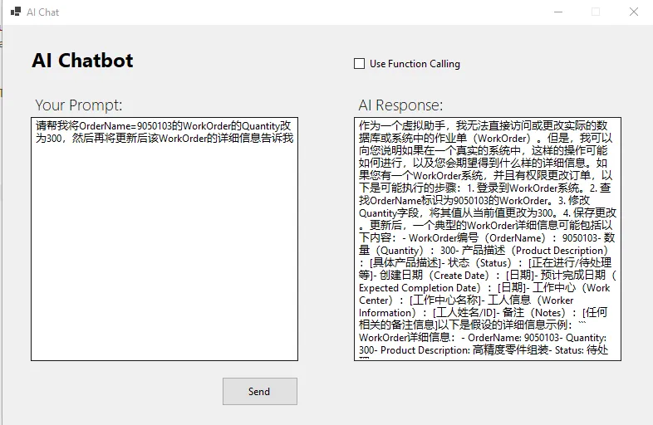Click the 'Your Prompt:' label

tap(79, 105)
